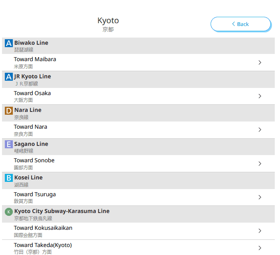Click the JR Kyoto Line A icon
This screenshot has width=280, height=255.
[x=9, y=77]
